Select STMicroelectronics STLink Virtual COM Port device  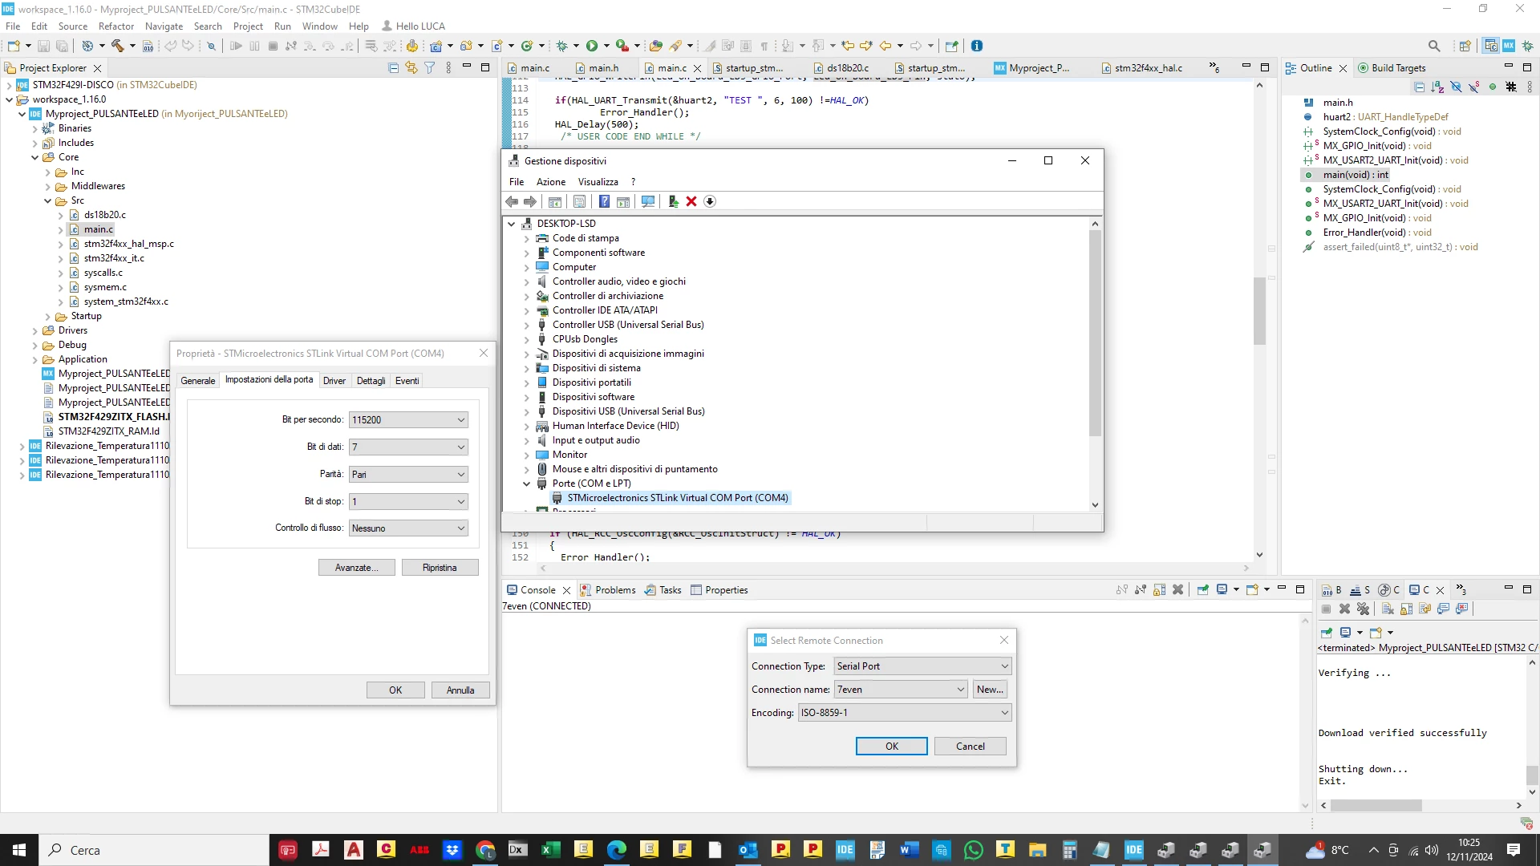pos(678,498)
